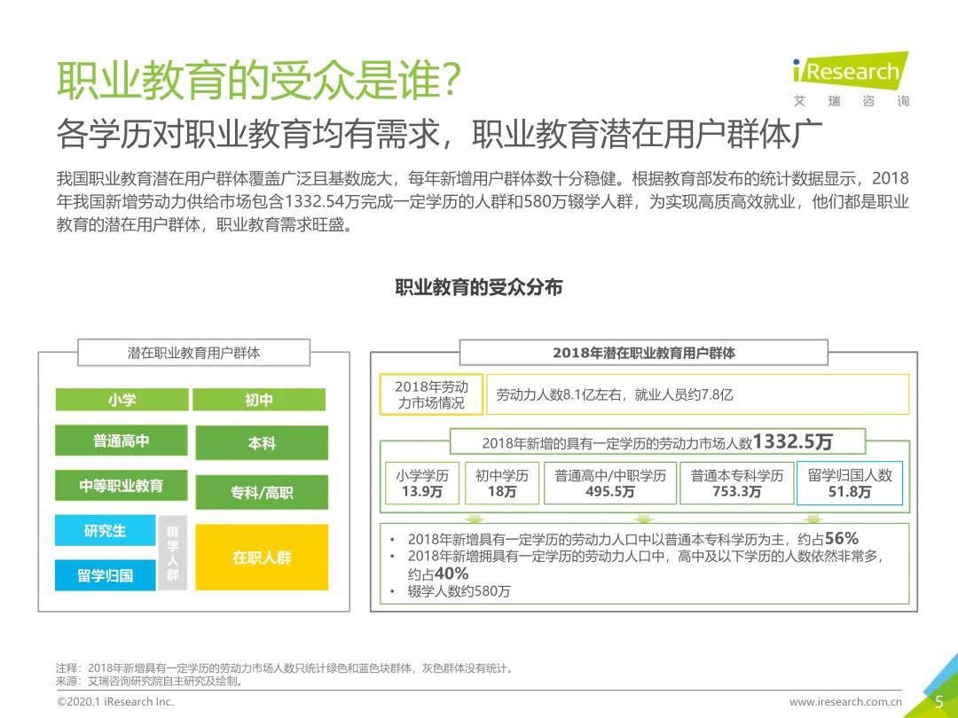Select the 小学 green block

[x=124, y=400]
